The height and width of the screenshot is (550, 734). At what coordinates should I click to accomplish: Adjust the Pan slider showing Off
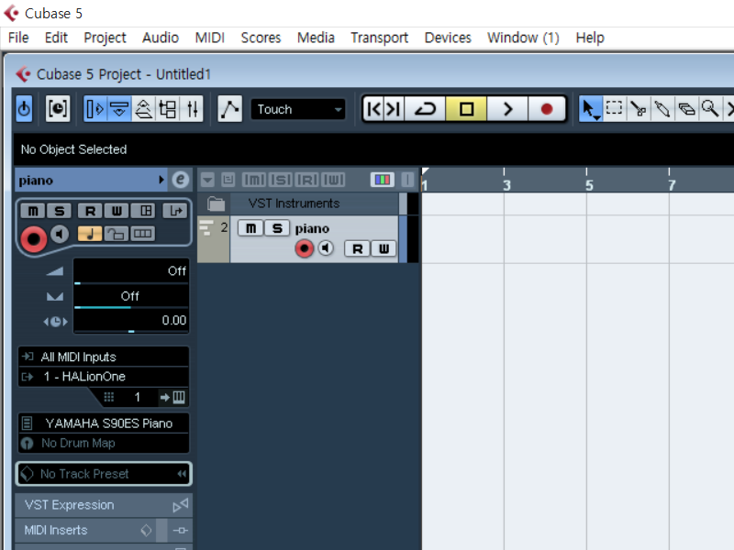click(x=131, y=297)
